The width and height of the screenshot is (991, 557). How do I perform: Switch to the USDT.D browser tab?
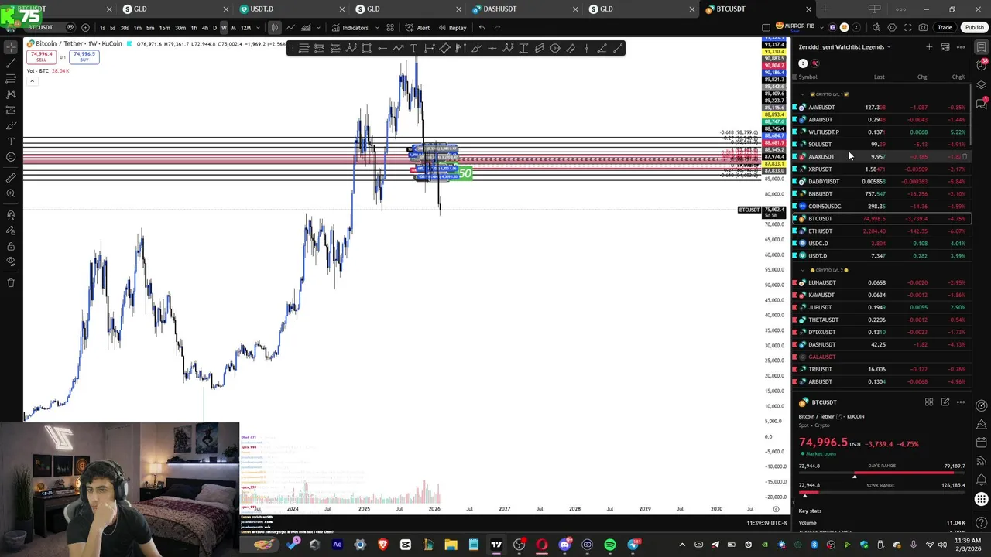coord(290,9)
